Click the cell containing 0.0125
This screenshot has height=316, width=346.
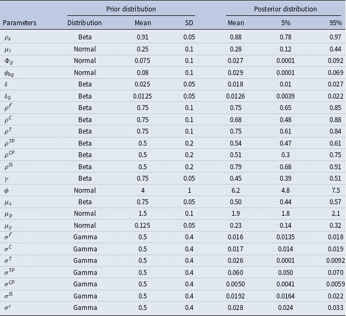[x=143, y=97]
